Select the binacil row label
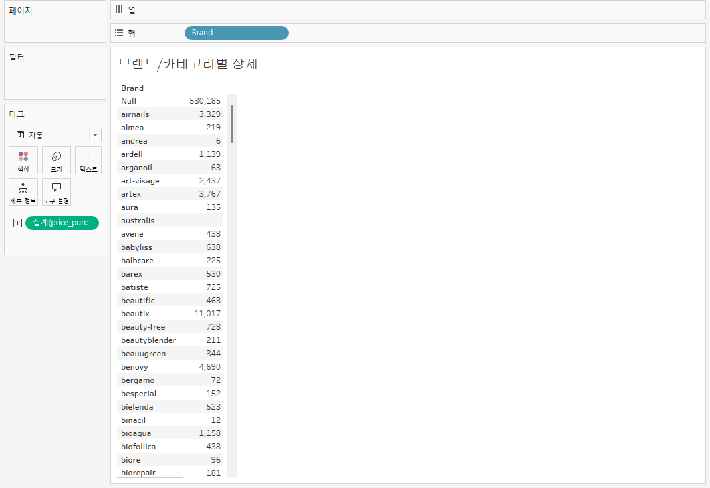710x488 pixels. click(x=133, y=420)
